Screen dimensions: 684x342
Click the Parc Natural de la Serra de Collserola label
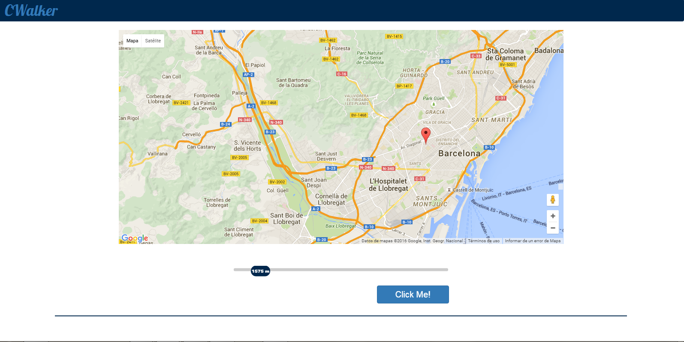tap(370, 58)
